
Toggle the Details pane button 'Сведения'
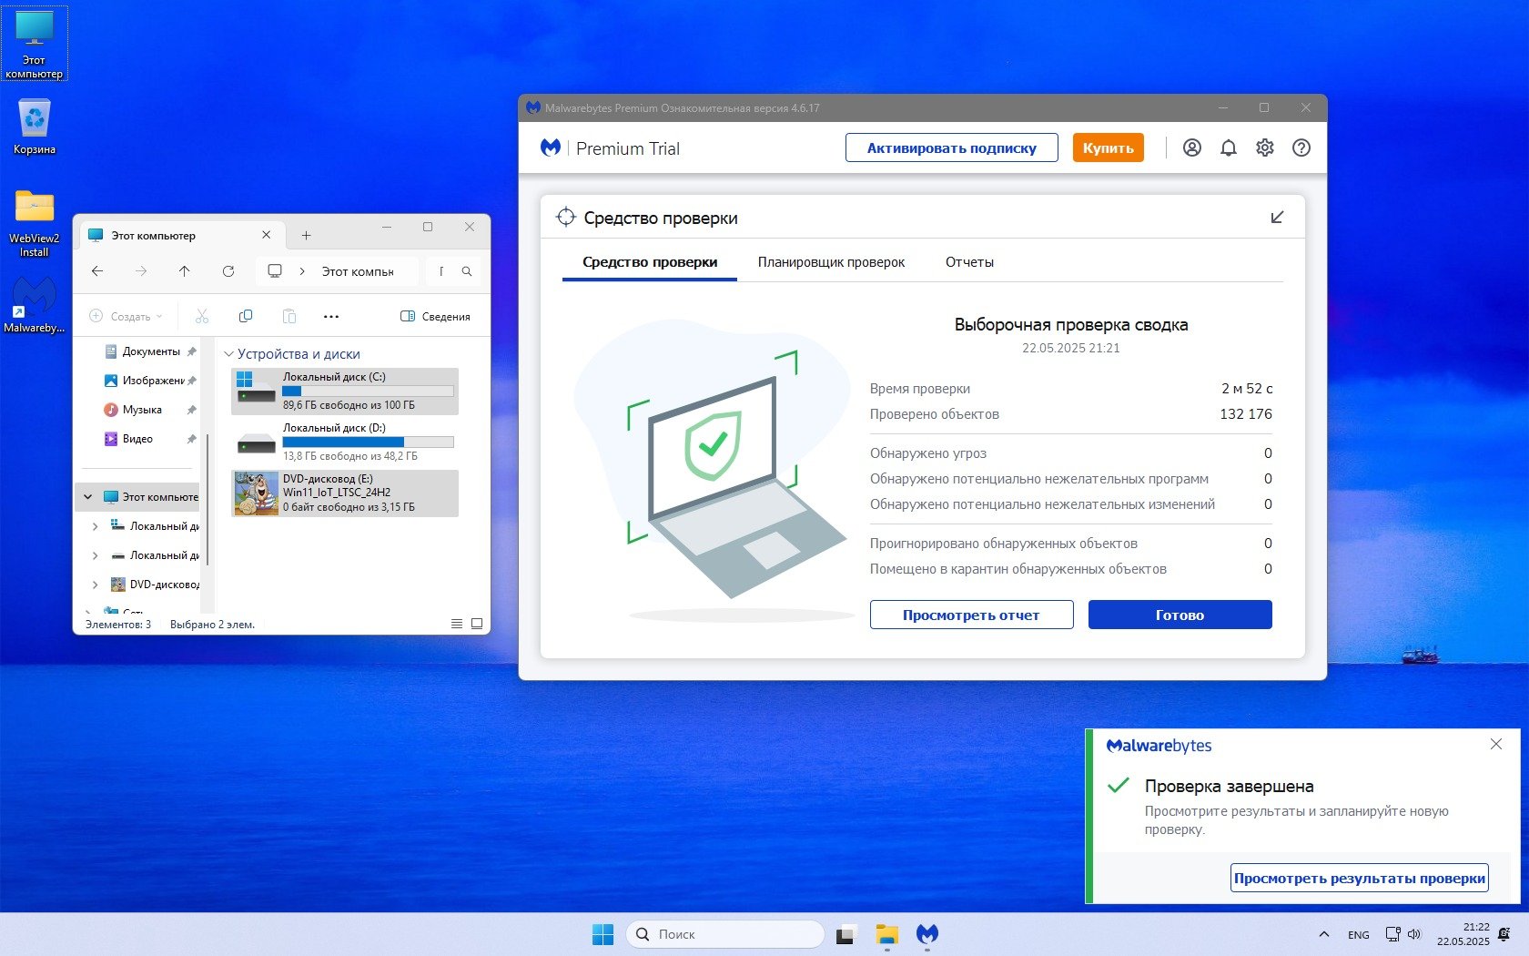435,317
